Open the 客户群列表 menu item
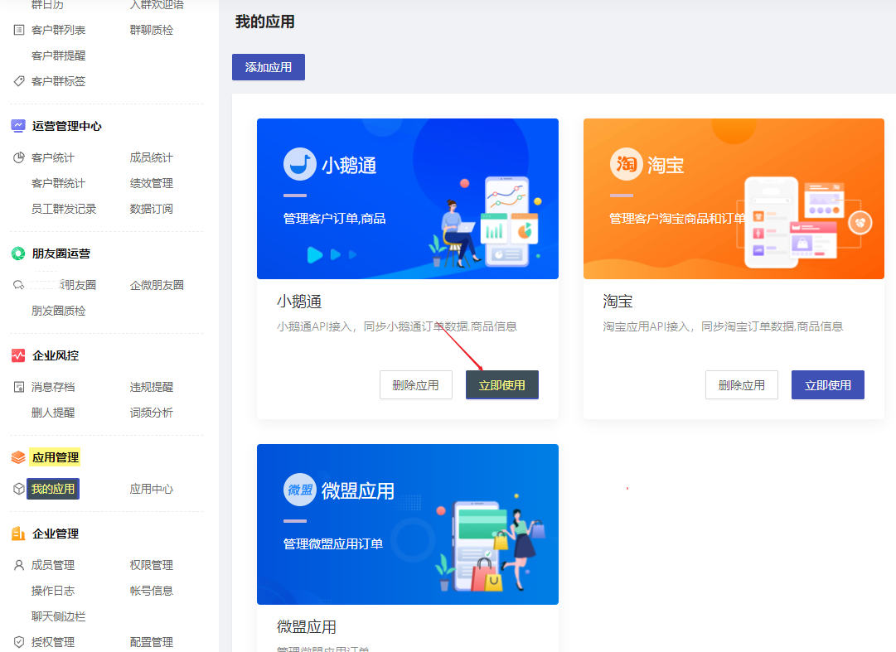The image size is (896, 652). 58,30
